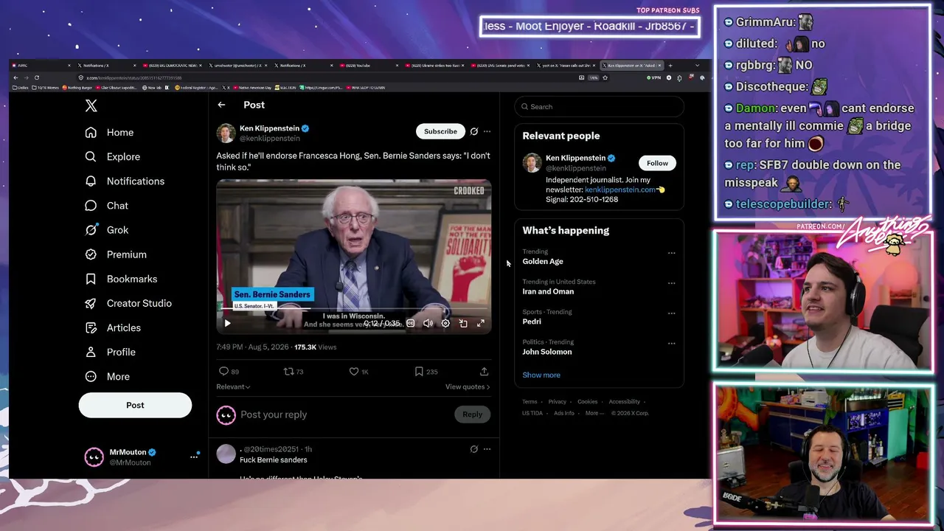The height and width of the screenshot is (531, 944).
Task: Open Profile in the sidebar
Action: (x=111, y=352)
